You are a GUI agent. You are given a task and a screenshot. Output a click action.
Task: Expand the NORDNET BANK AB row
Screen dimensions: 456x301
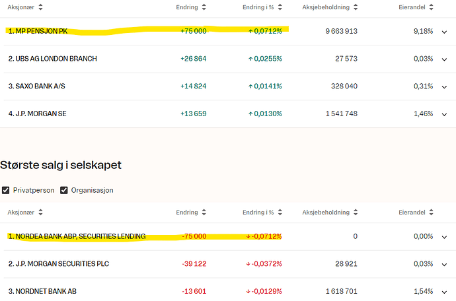pos(444,292)
